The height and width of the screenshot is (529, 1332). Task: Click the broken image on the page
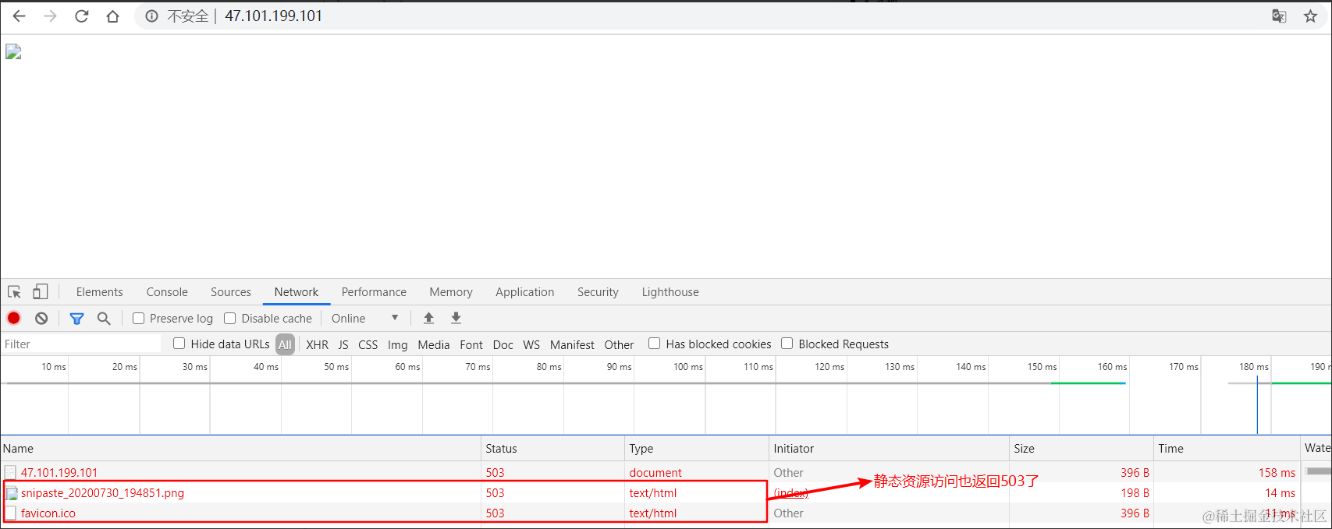[x=13, y=52]
